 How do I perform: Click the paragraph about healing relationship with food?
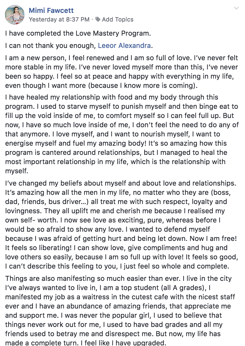[122, 134]
